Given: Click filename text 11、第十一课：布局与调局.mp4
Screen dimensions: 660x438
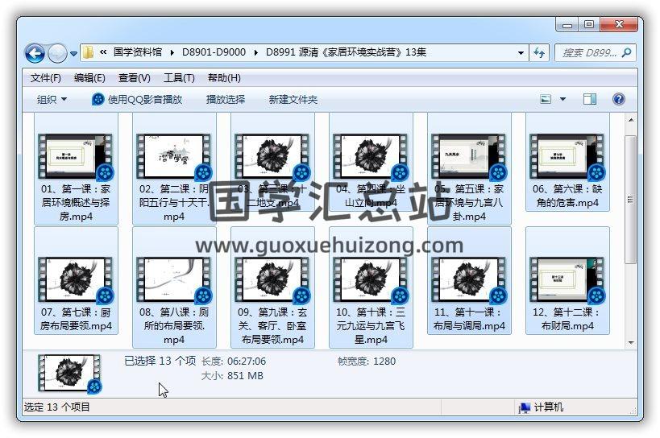Looking at the screenshot, I should point(469,319).
